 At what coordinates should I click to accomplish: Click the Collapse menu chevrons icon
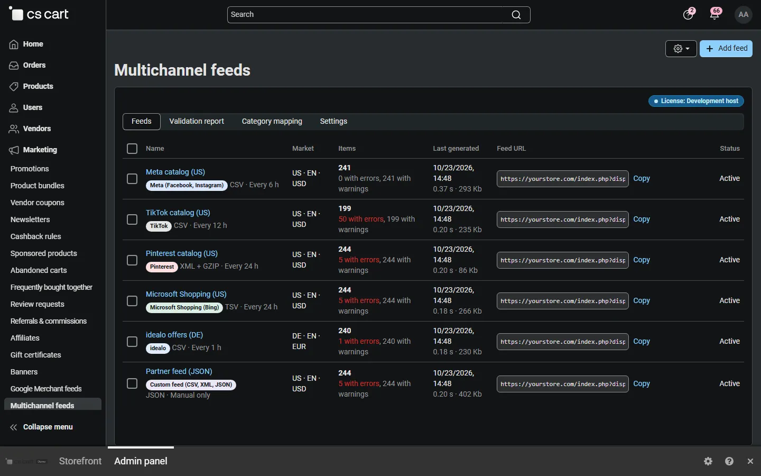[14, 427]
